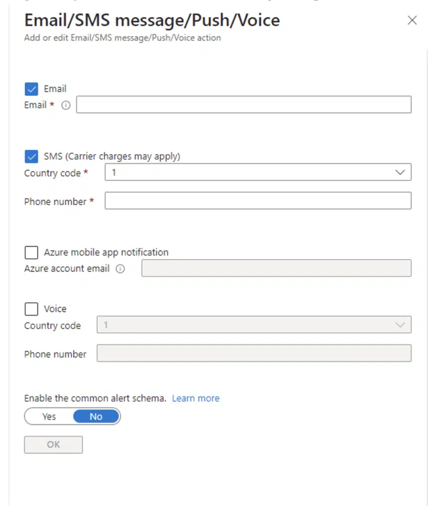Viewport: 428px width, 510px height.
Task: Enable the Azure mobile app notification checkbox
Action: point(31,253)
